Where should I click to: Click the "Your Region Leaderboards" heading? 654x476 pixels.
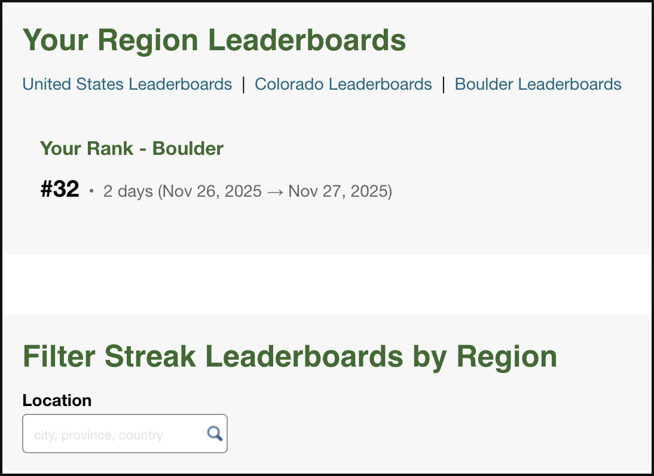coord(214,41)
